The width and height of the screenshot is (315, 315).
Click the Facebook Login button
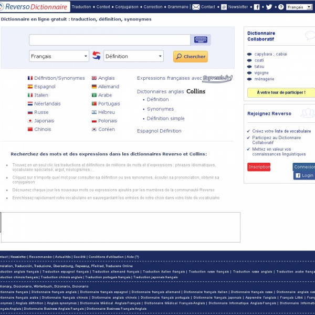(x=304, y=175)
